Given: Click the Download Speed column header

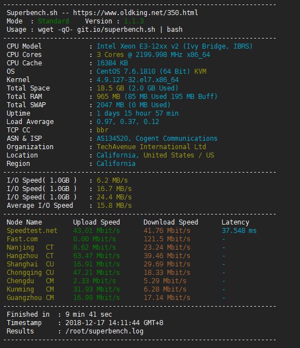Looking at the screenshot, I should tap(171, 222).
